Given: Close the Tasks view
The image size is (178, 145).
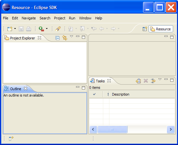Looking at the screenshot, I should (109, 81).
